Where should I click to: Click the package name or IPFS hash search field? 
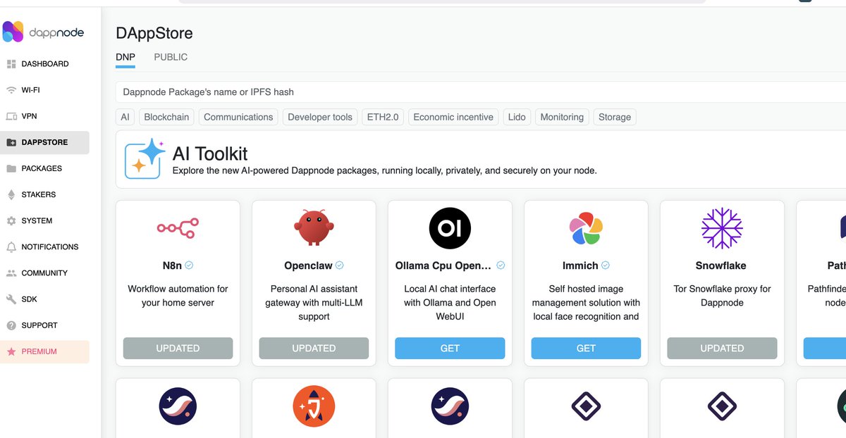(481, 92)
